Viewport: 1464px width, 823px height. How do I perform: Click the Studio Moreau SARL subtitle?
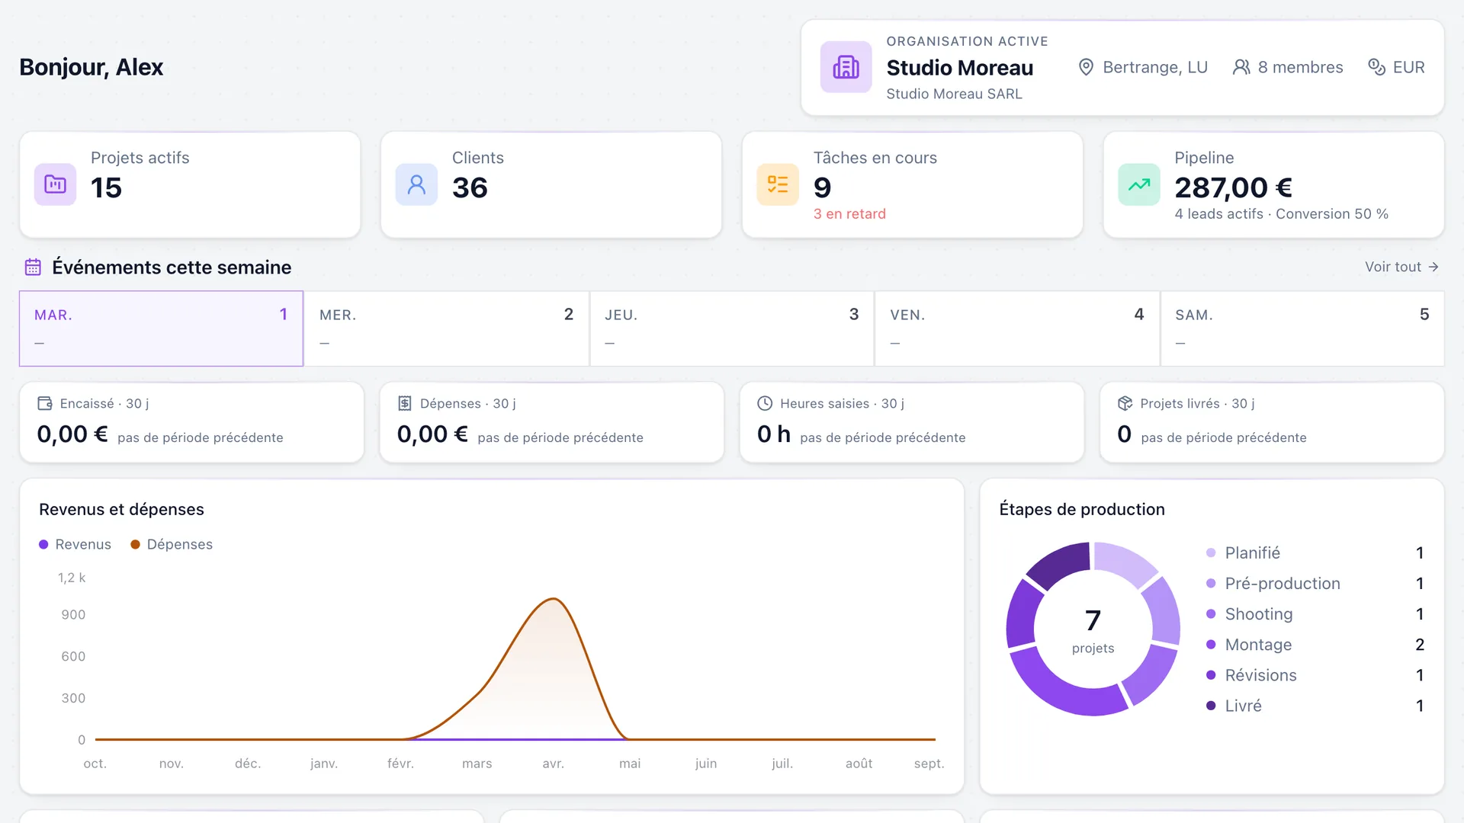pos(954,94)
